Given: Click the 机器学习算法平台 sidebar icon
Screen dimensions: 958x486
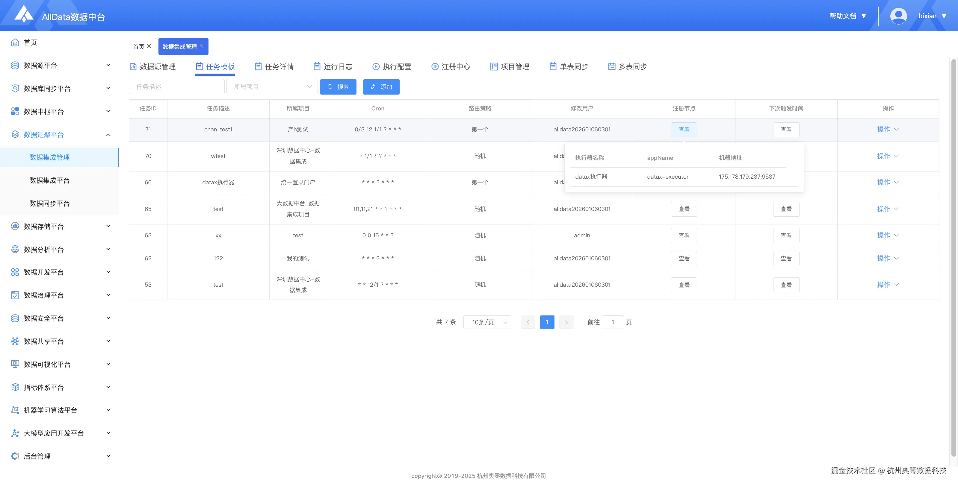Looking at the screenshot, I should 15,410.
